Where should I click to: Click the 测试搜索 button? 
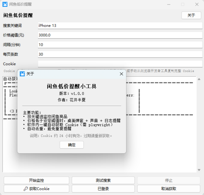click(103, 180)
